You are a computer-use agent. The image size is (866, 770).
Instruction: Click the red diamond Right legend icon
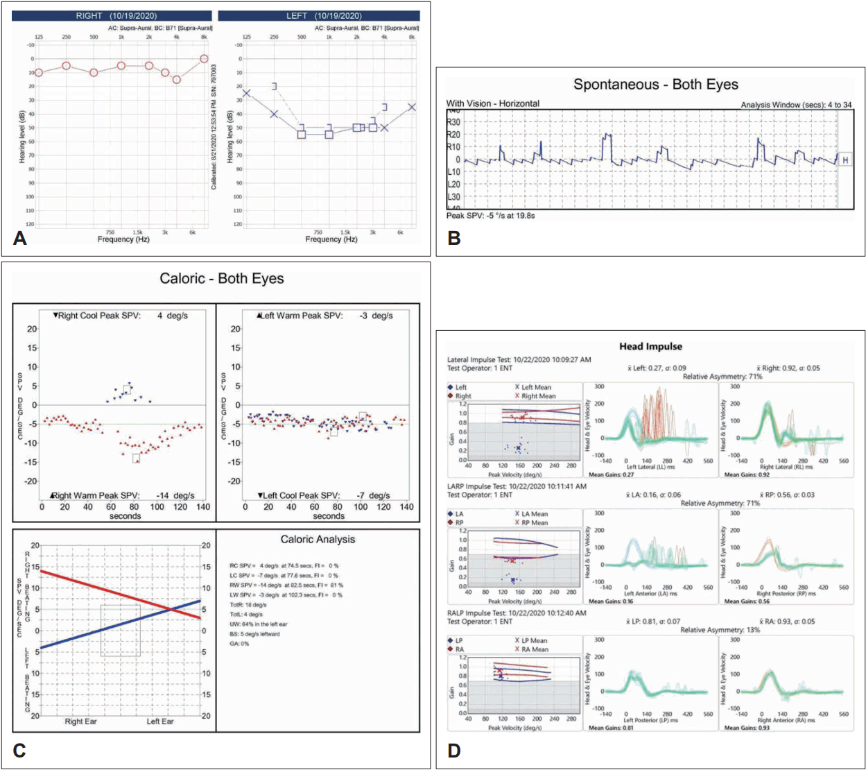(451, 396)
